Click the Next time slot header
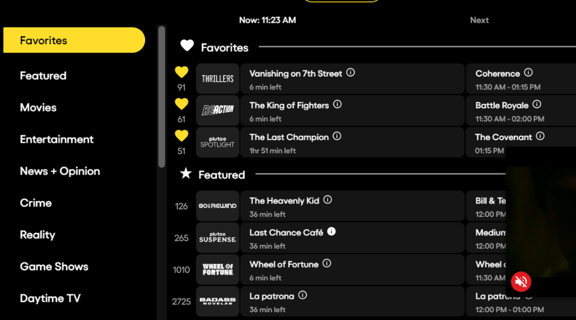The height and width of the screenshot is (320, 576). pos(479,20)
